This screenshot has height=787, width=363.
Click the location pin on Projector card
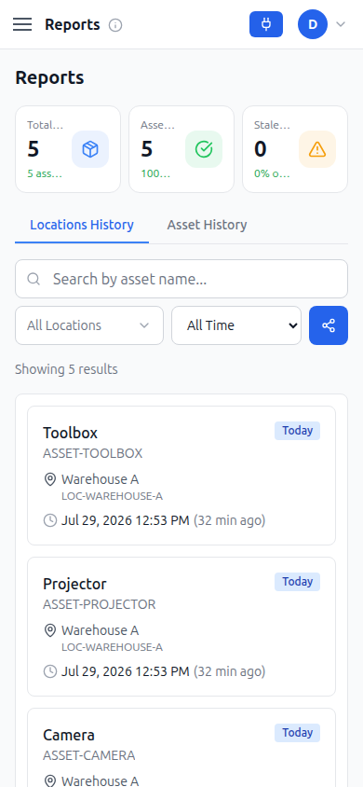coord(50,630)
